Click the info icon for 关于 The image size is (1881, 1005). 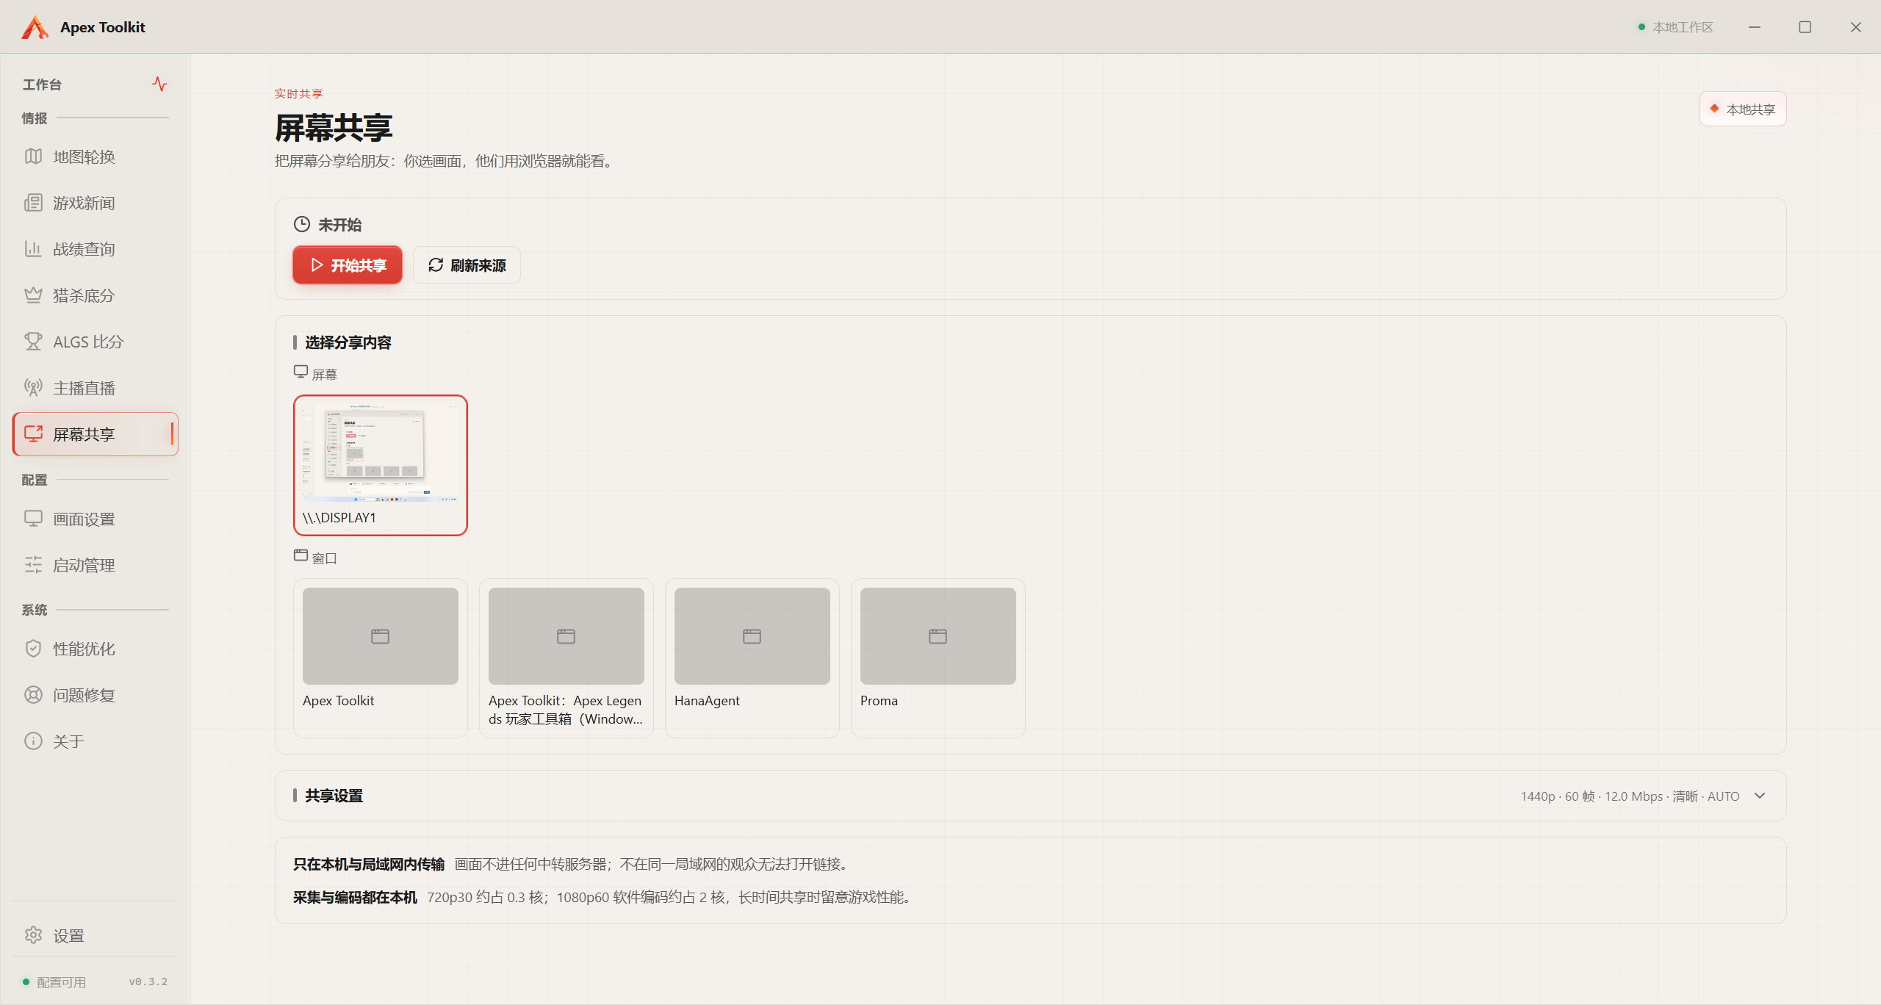(x=33, y=741)
